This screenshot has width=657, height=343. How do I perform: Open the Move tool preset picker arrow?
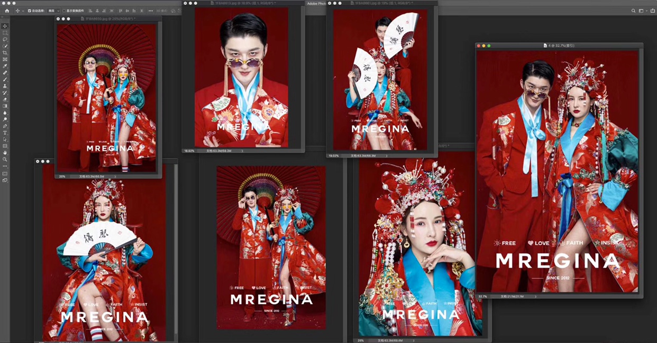pyautogui.click(x=23, y=11)
